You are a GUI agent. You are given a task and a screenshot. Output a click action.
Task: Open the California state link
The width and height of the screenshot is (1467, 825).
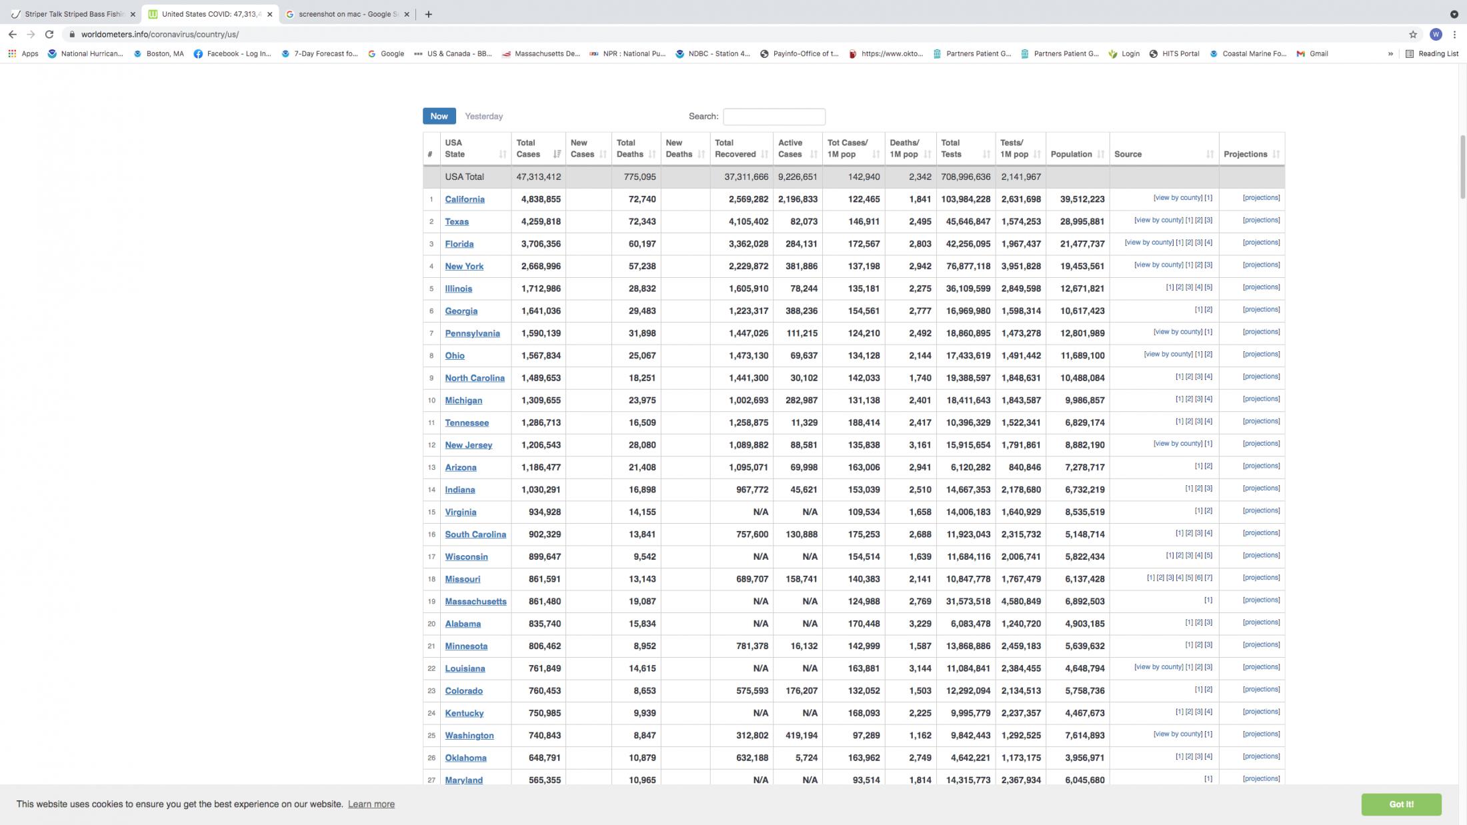(x=465, y=199)
